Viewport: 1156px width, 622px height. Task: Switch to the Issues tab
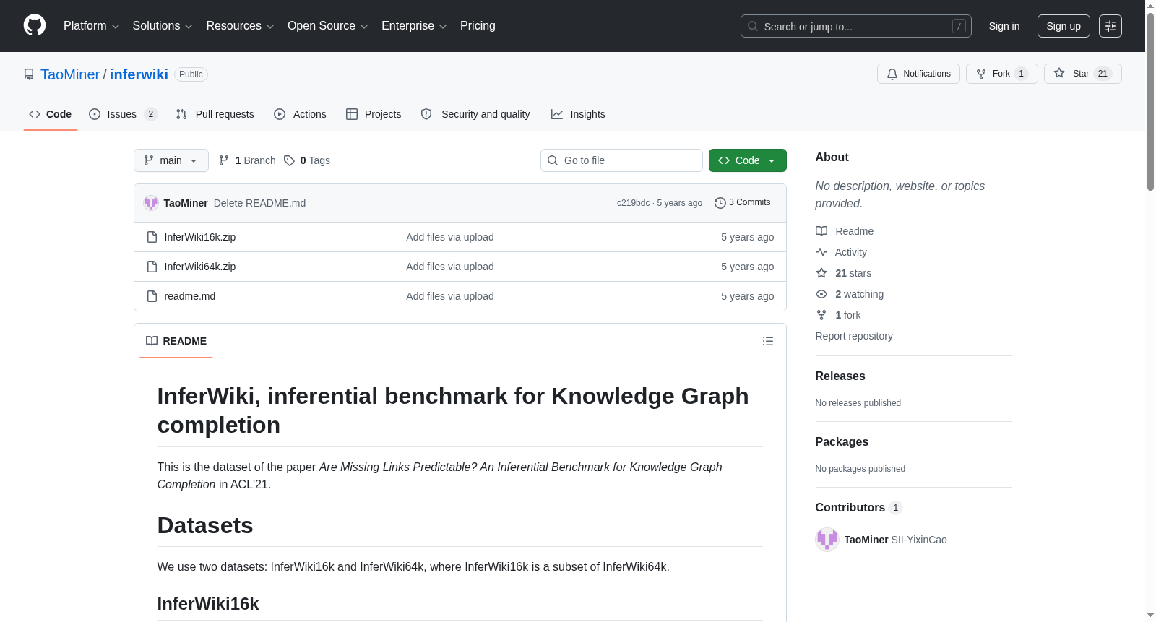[123, 114]
